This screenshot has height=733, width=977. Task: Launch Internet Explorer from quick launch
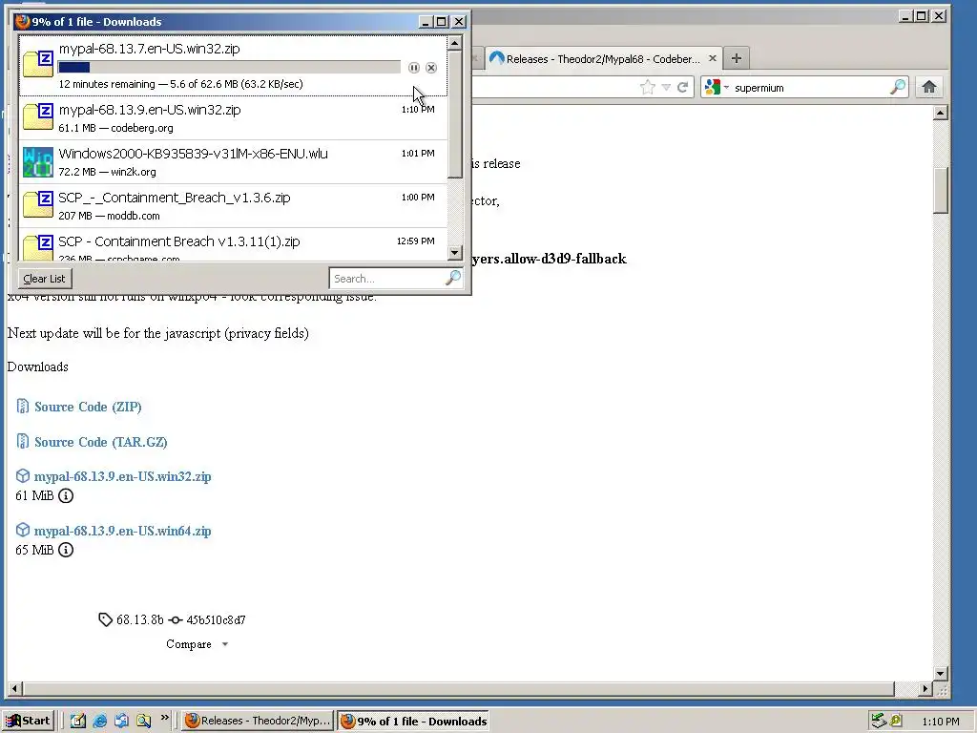99,721
